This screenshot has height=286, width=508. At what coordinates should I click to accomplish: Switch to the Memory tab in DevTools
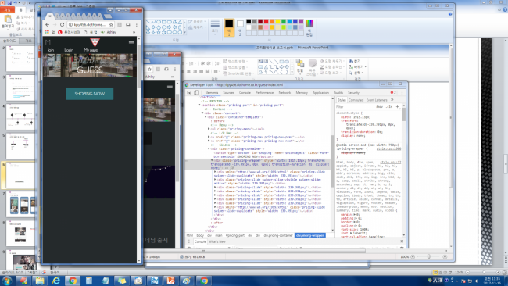(302, 93)
